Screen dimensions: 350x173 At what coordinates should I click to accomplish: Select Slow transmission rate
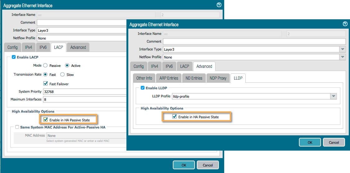coord(62,75)
